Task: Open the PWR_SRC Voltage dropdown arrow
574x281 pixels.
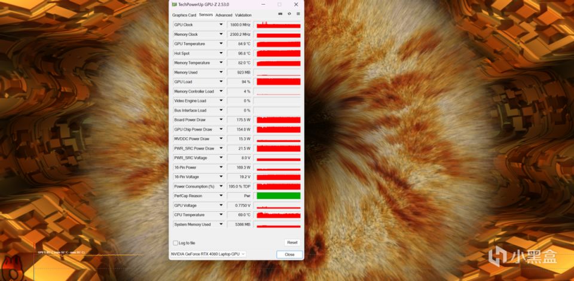Action: [221, 158]
